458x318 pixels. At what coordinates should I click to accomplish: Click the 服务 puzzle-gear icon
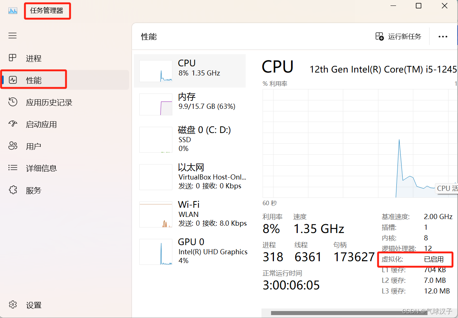(x=13, y=190)
